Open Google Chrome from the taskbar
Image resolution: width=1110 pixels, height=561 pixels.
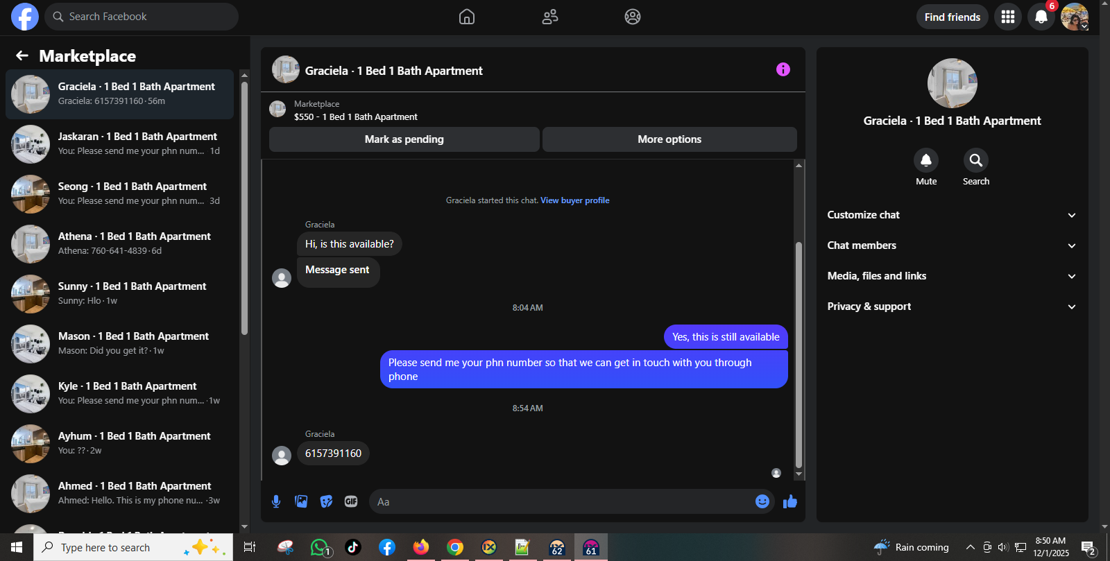pyautogui.click(x=455, y=547)
